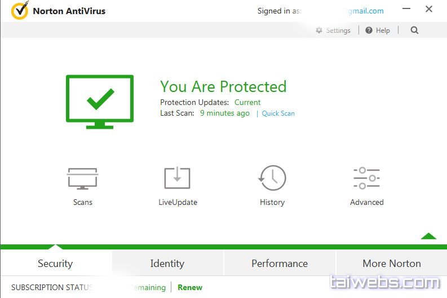
Task: Run a Quick Scan link
Action: [278, 113]
